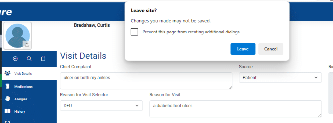
Task: Click the Allergies hand icon
Action: click(8, 99)
